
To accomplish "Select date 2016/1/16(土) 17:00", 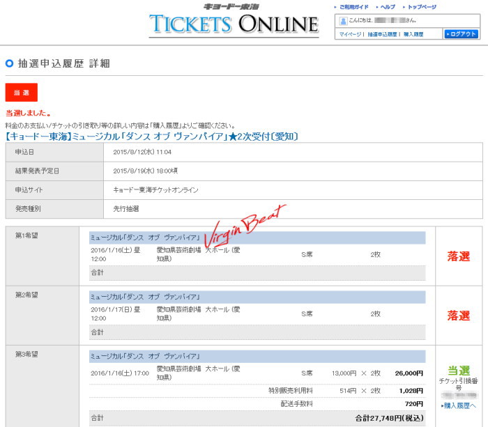I will click(x=120, y=373).
